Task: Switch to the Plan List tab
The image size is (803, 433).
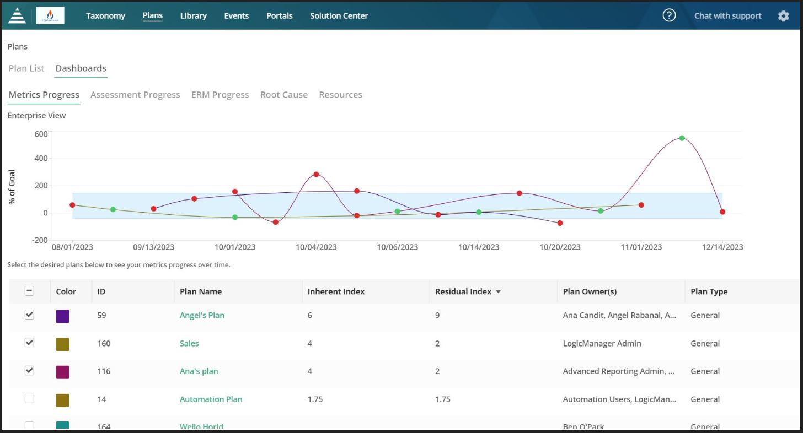Action: click(26, 68)
